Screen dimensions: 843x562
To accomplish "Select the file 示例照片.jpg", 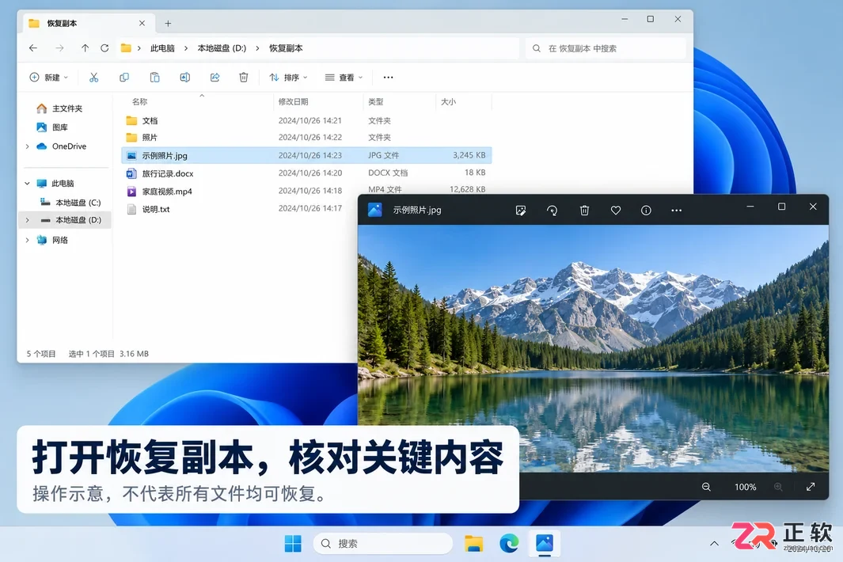I will (x=306, y=155).
